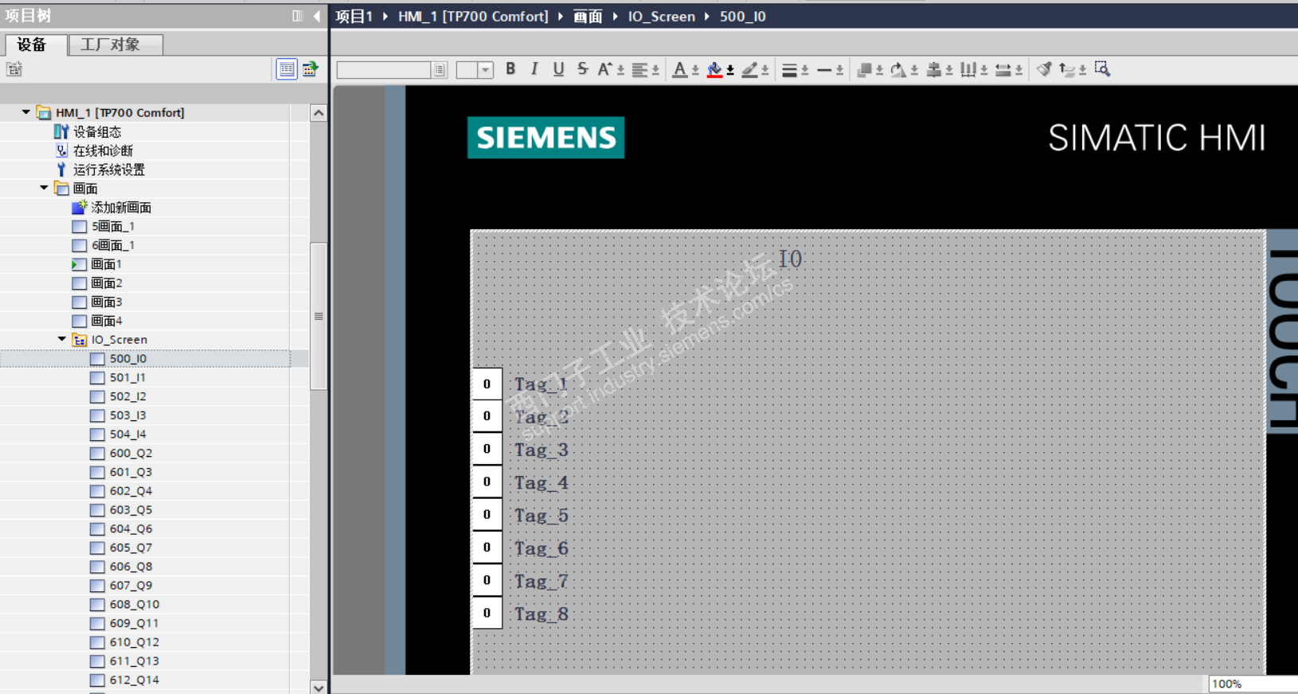1298x694 pixels.
Task: Toggle the project tree overview list view
Action: pos(287,69)
